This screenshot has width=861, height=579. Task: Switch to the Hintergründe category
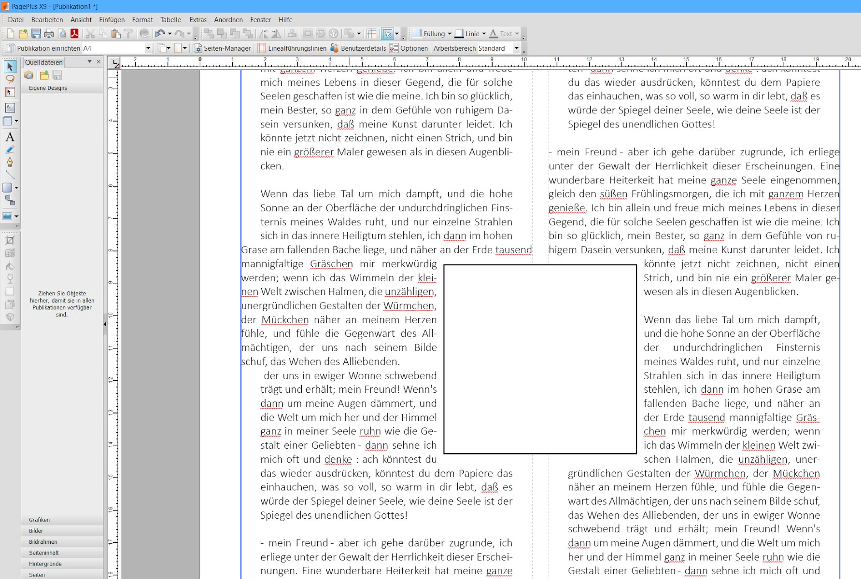62,564
